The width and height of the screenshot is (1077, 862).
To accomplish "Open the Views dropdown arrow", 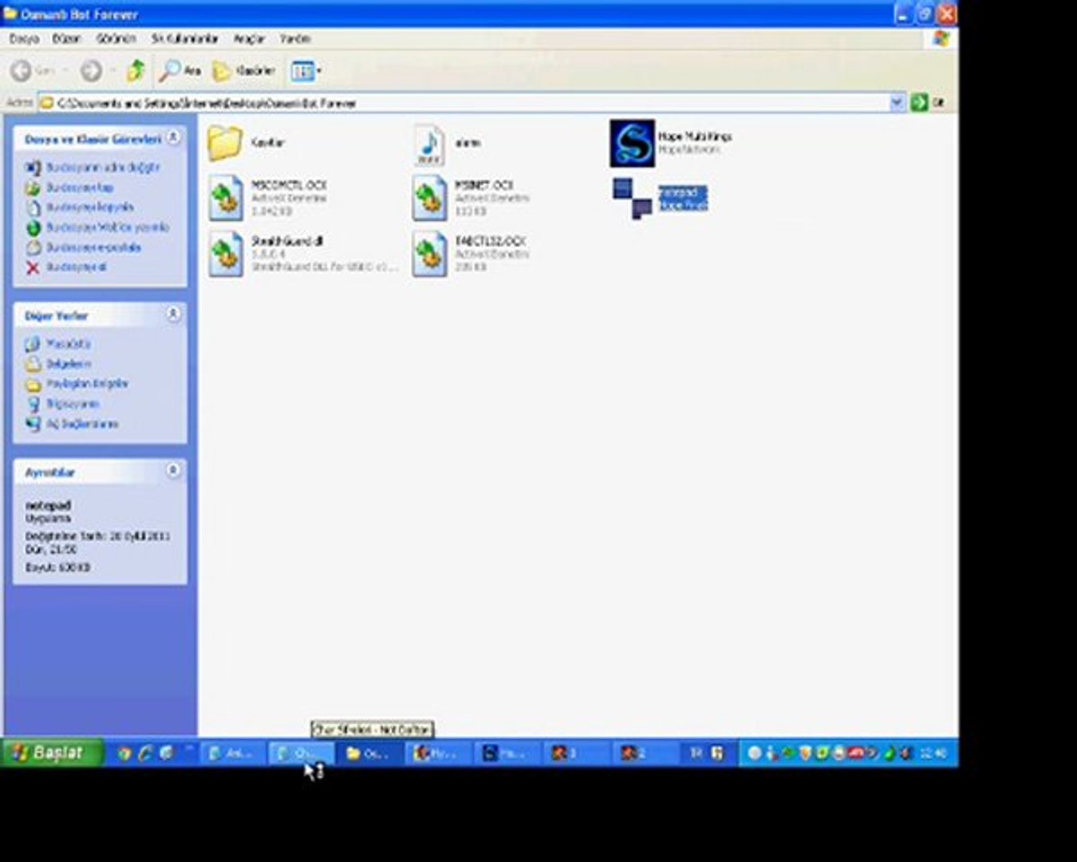I will (319, 71).
